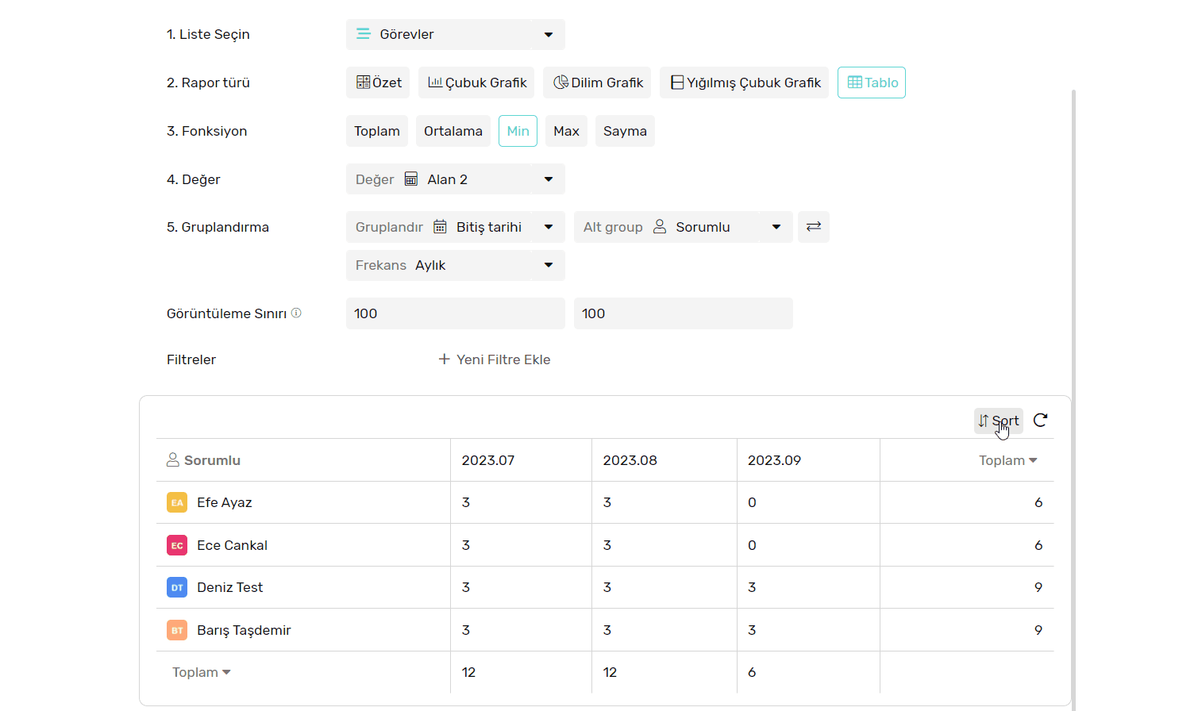Select the Min function
Image resolution: width=1198 pixels, height=711 pixels.
[x=518, y=131]
